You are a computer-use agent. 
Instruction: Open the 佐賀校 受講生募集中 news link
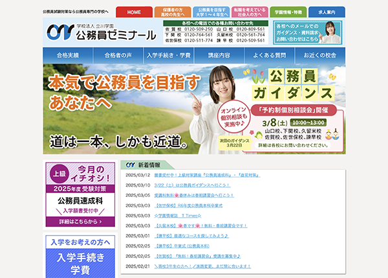click(x=197, y=256)
